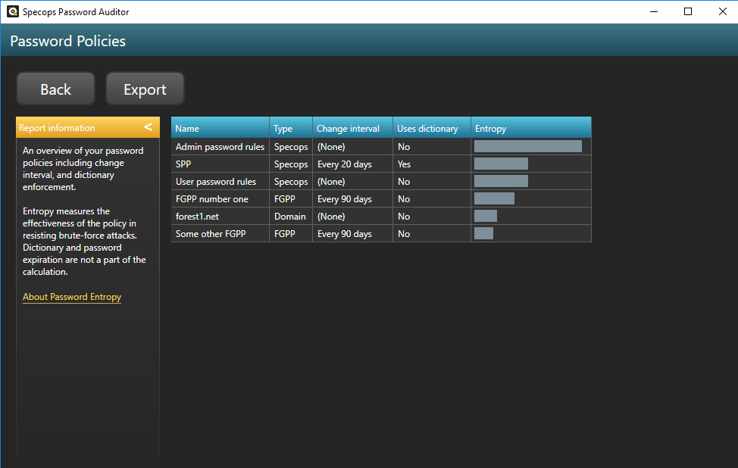Sort by the Name column header
The image size is (738, 468).
[x=220, y=128]
